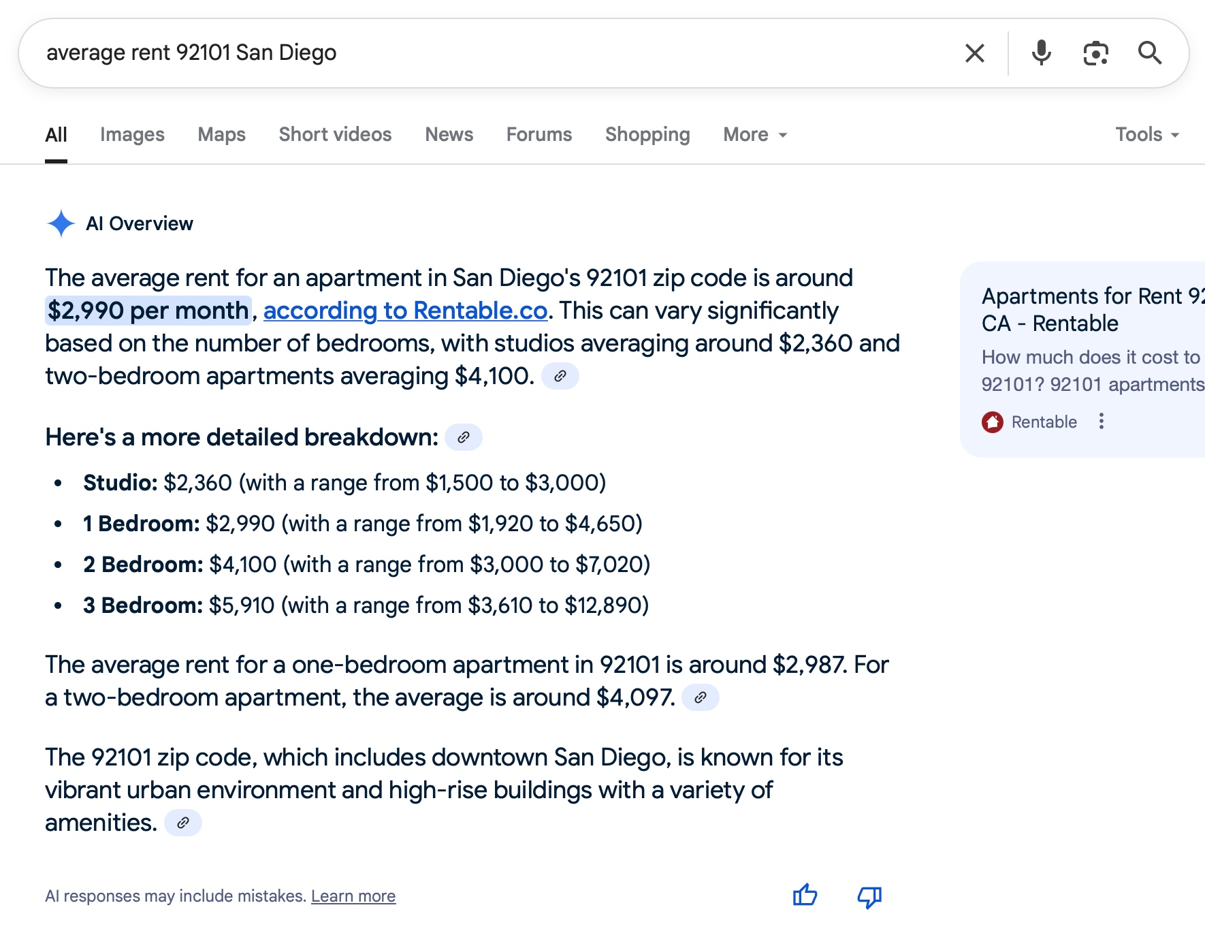Open Google Lens image search icon
Viewport: 1205px width, 948px height.
pyautogui.click(x=1095, y=53)
